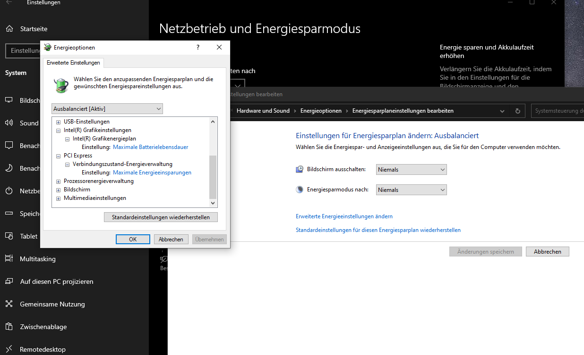Image resolution: width=584 pixels, height=355 pixels.
Task: Click the Gemeinsame Nutzung share icon
Action: [9, 304]
